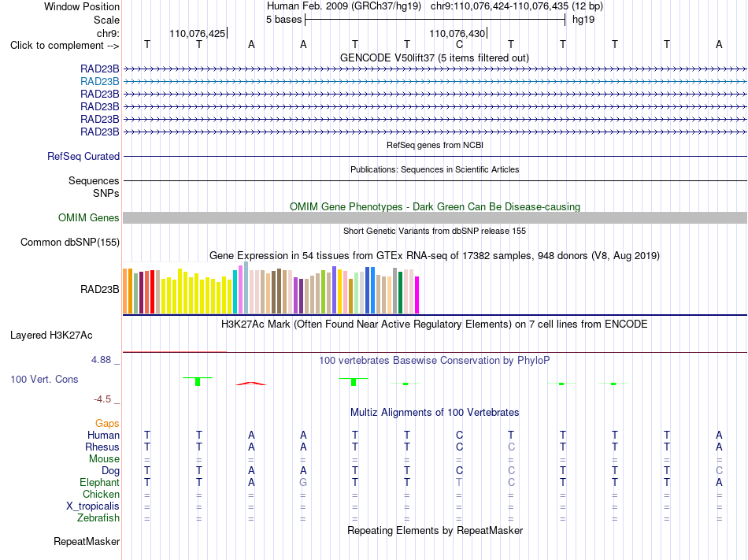Screen dimensions: 748x560
Task: Click the red bar in GTEx chart
Action: (x=152, y=291)
